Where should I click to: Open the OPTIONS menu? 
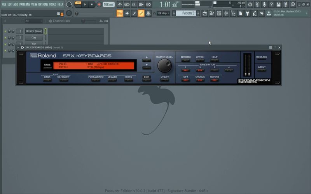tap(43, 4)
